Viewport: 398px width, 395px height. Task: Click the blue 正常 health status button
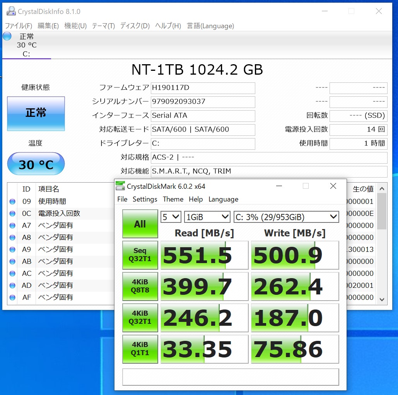coord(36,113)
